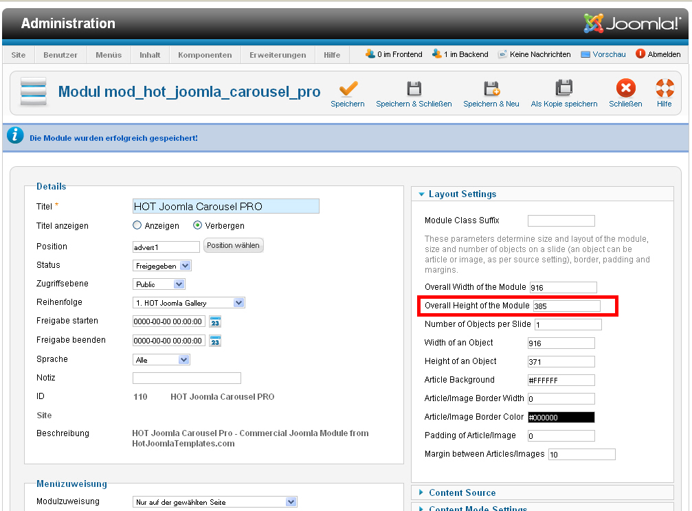Click the Overall Width of the Module field

tap(563, 287)
